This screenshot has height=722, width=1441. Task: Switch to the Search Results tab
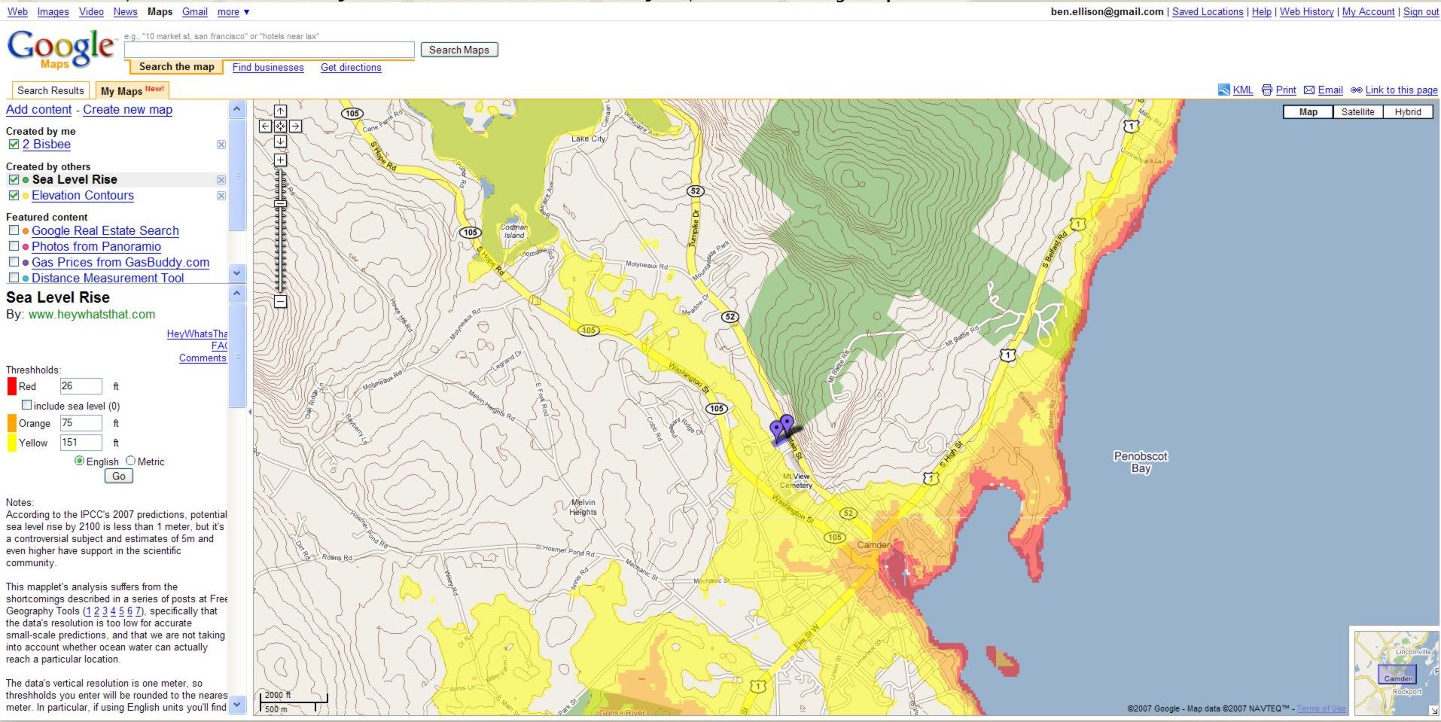click(x=50, y=90)
